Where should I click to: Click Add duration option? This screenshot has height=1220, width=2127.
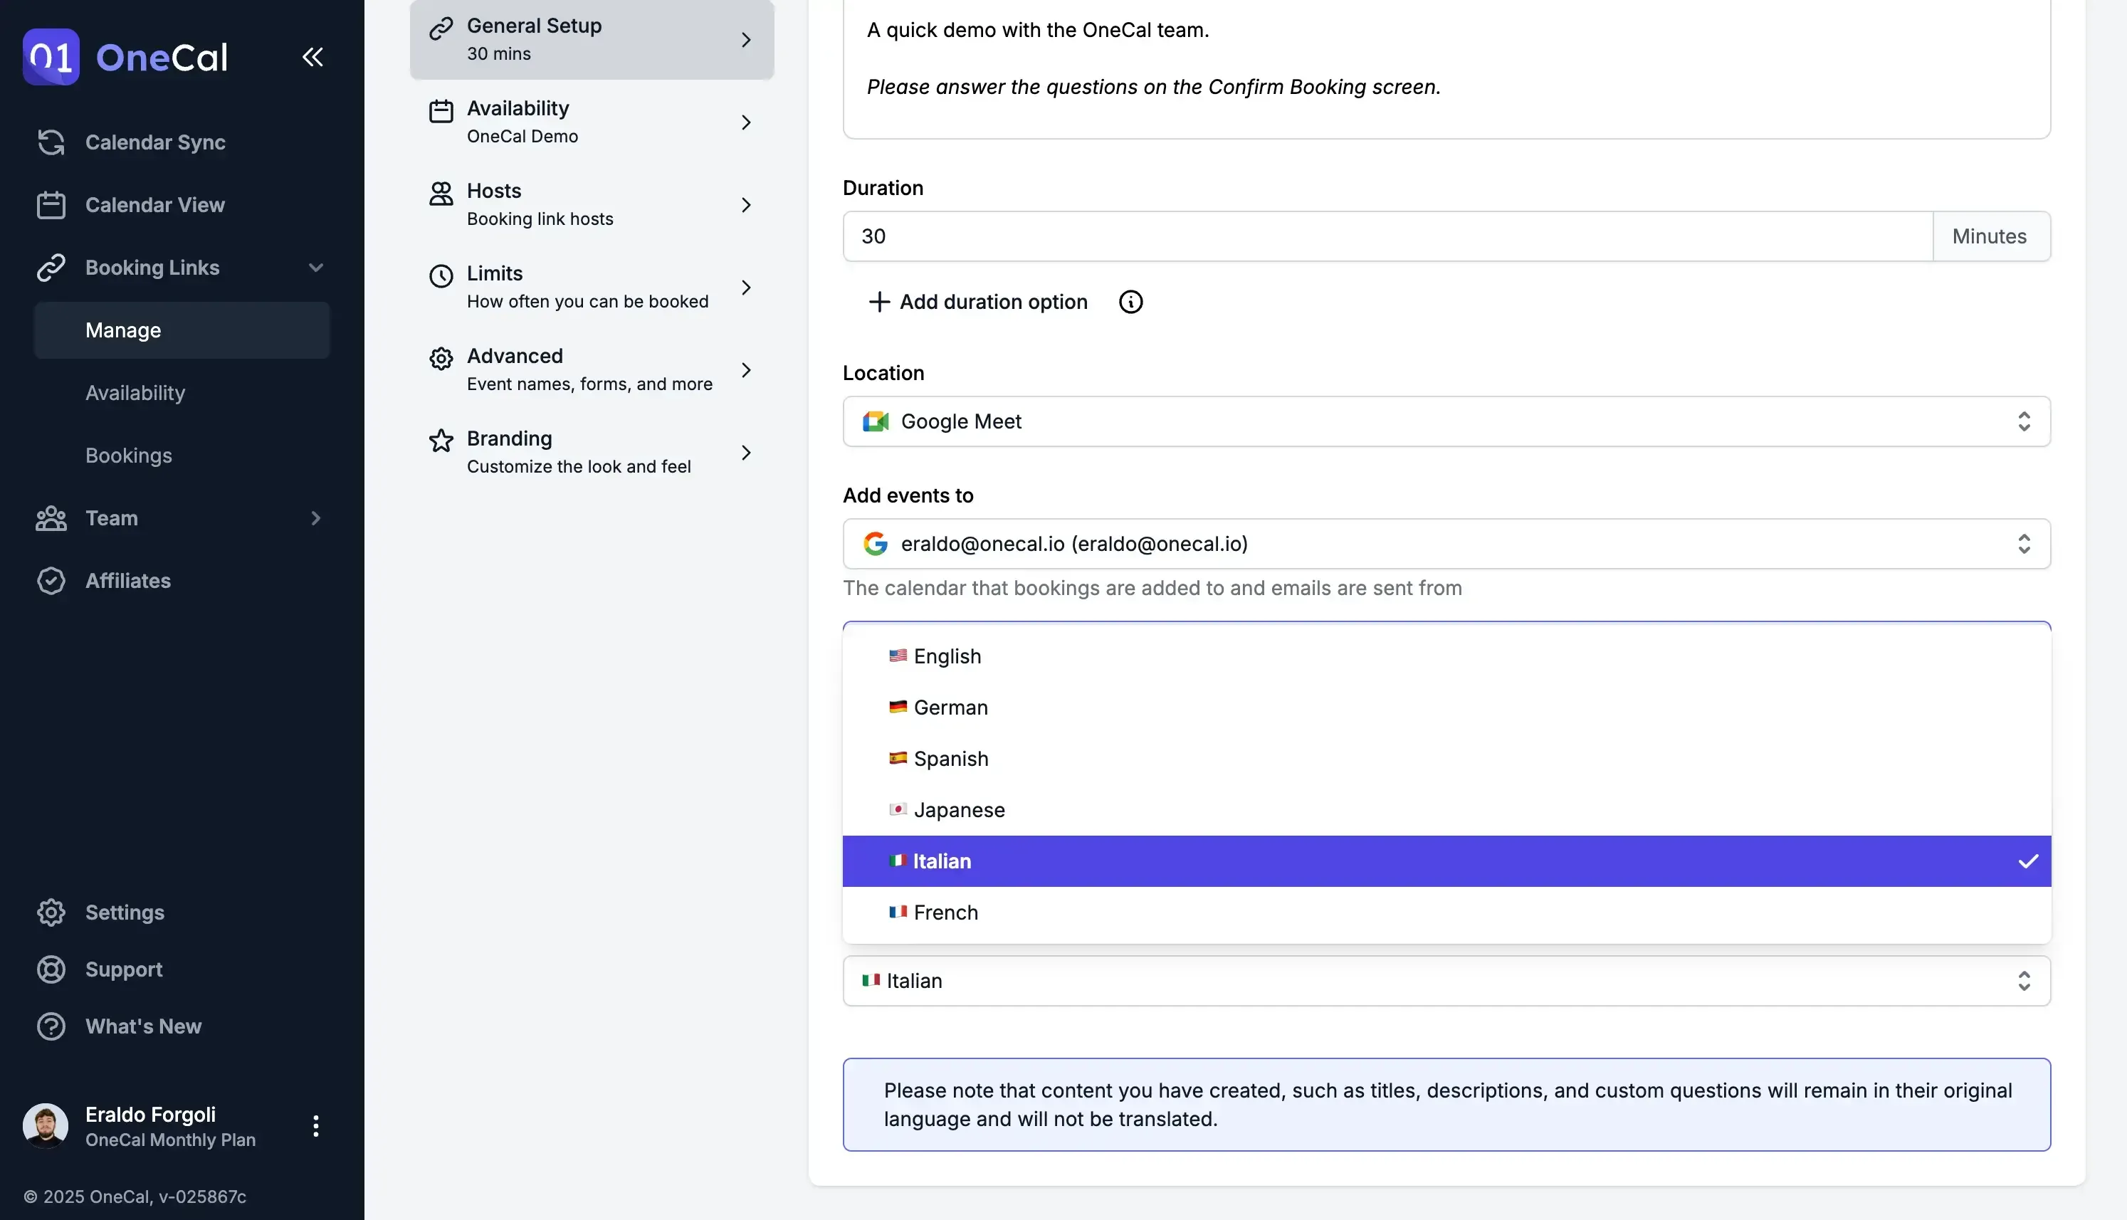coord(992,302)
